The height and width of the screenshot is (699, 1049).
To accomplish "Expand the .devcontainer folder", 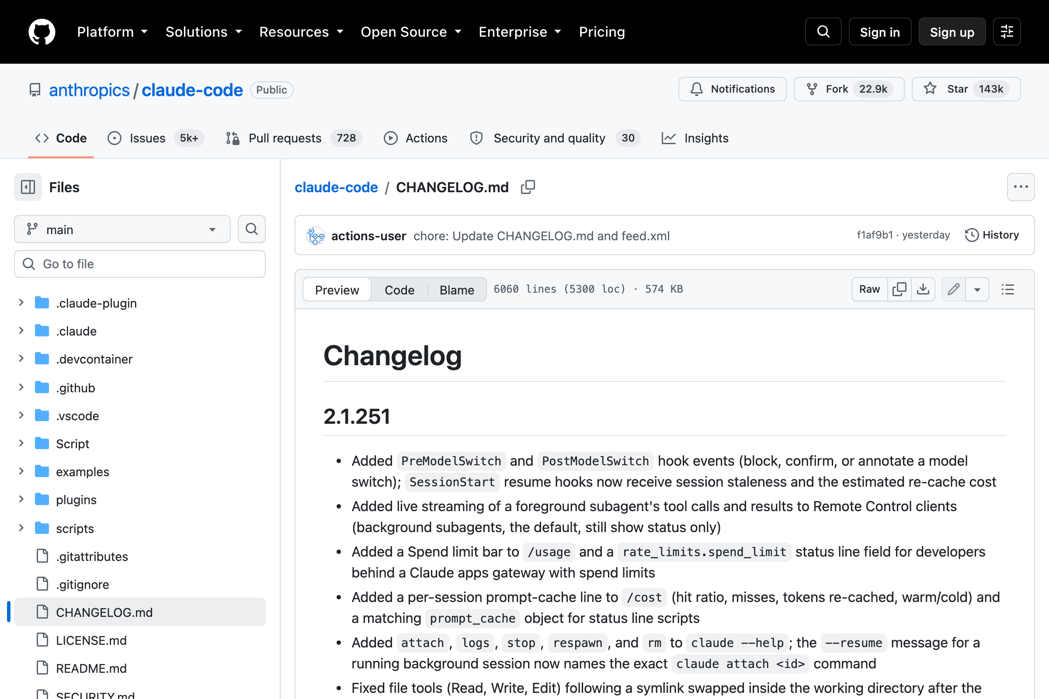I will click(x=21, y=359).
